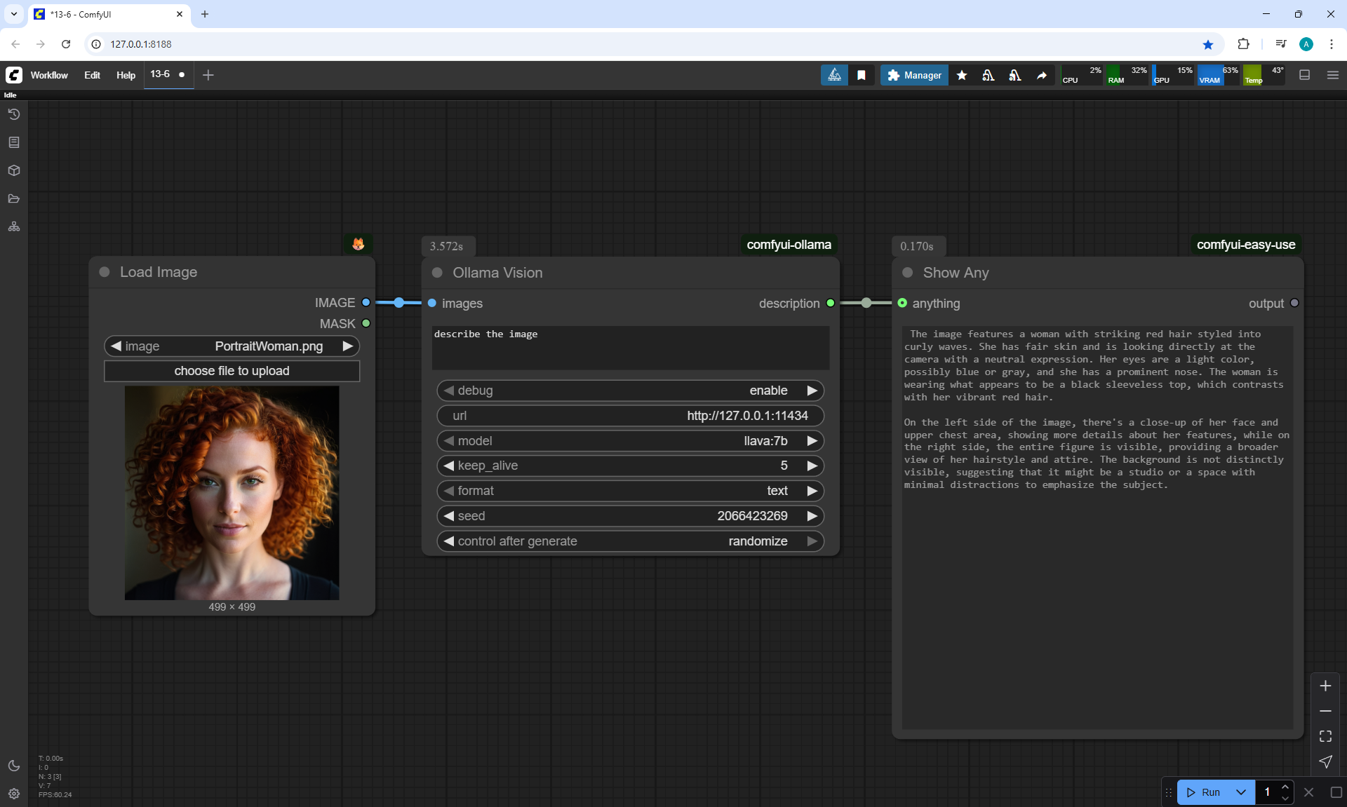Open the workflows folder sidebar icon
Screen dimensions: 1347x807
coord(14,198)
